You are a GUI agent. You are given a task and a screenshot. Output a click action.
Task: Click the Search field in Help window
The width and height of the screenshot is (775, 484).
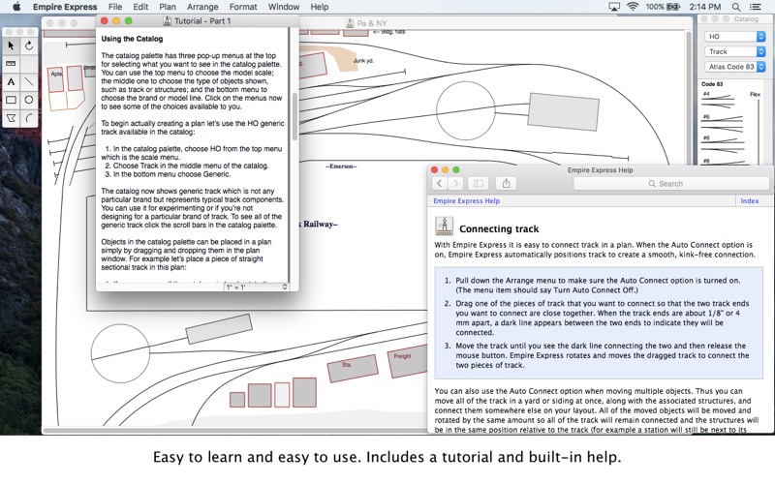click(x=671, y=184)
